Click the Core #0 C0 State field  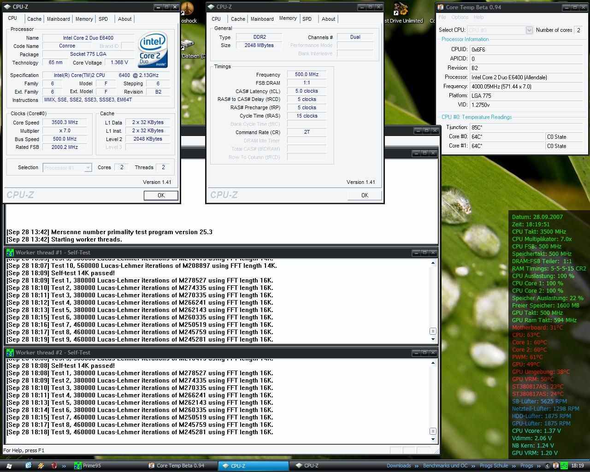563,137
